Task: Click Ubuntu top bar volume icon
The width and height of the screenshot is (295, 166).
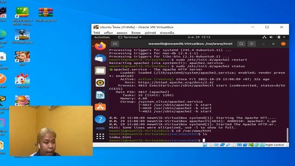Action: [x=271, y=37]
